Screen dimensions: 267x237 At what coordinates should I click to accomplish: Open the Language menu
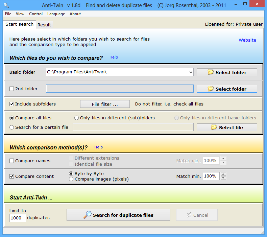click(x=56, y=14)
